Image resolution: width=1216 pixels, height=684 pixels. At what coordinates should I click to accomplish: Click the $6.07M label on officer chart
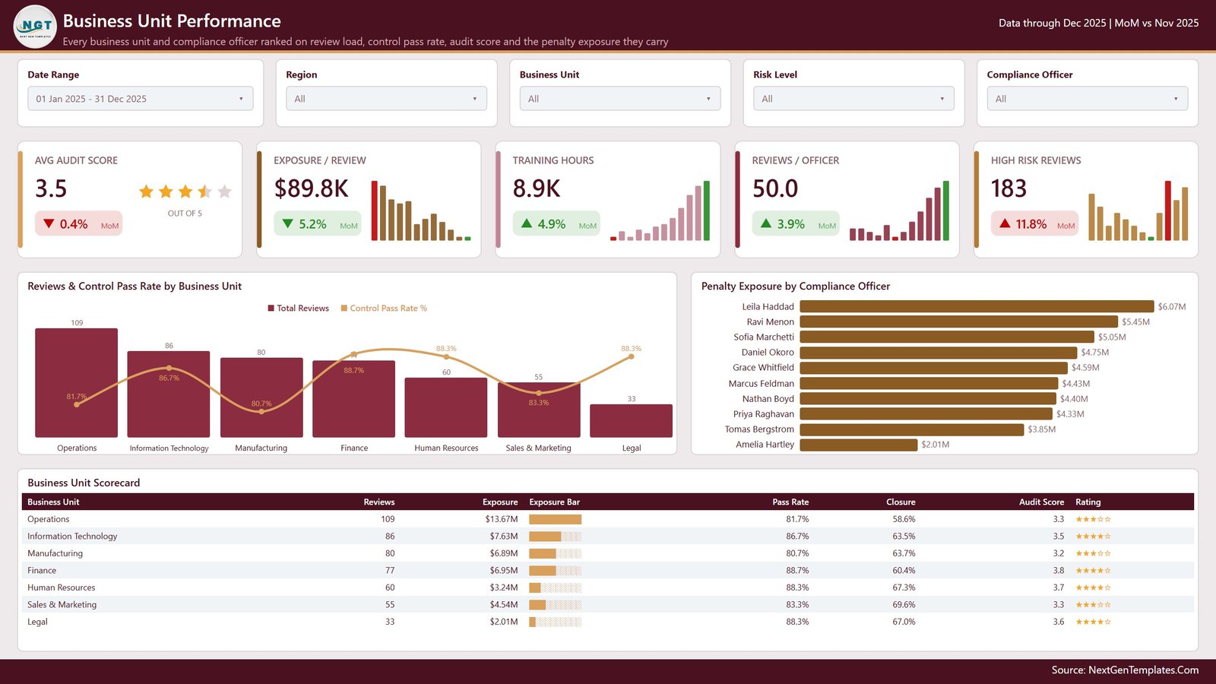tap(1172, 307)
